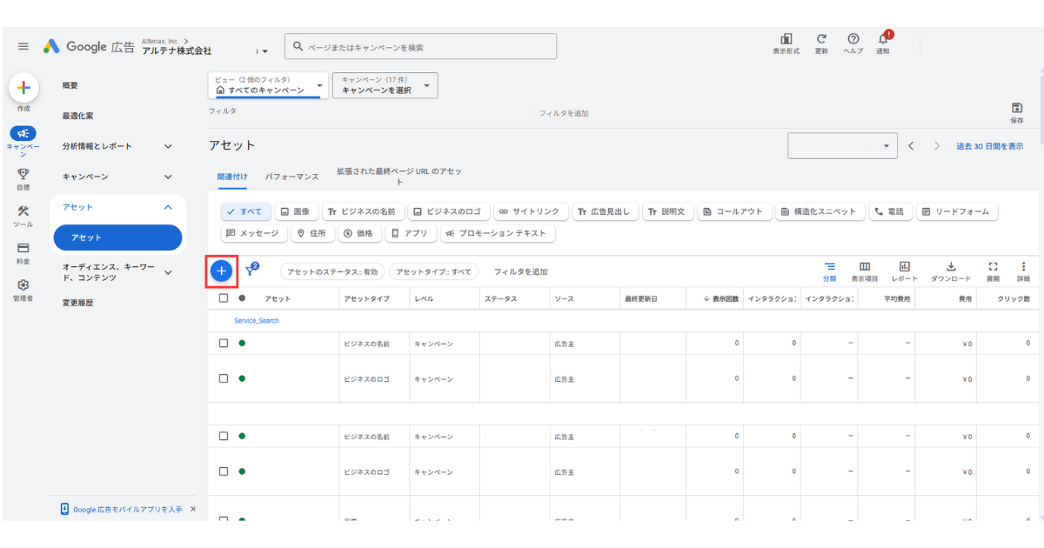Open the Billing (料金) card icon
1044x548 pixels.
point(23,248)
